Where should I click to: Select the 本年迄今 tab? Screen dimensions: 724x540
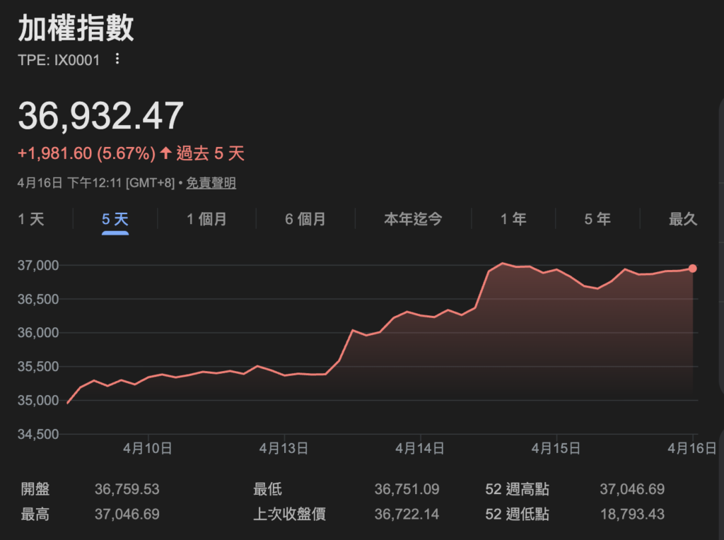[x=413, y=219]
